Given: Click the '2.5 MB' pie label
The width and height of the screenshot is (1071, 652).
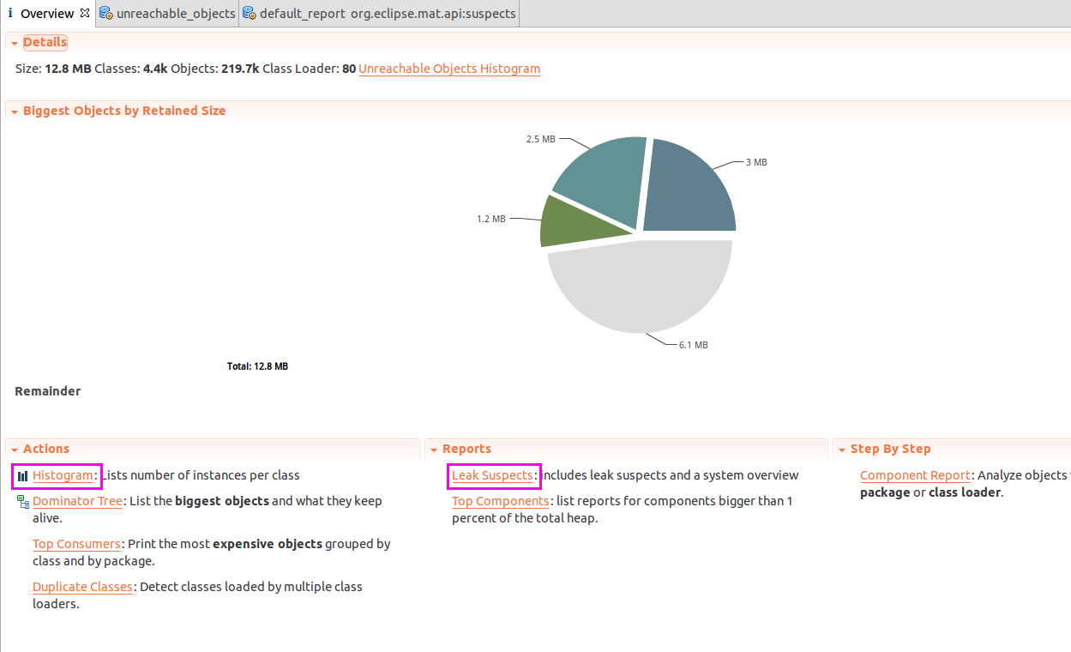Looking at the screenshot, I should click(x=540, y=139).
